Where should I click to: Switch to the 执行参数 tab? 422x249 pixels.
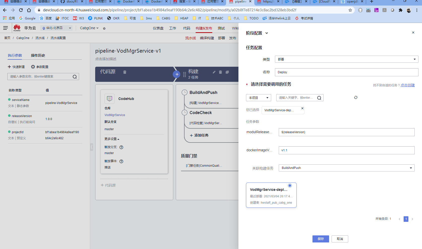click(15, 55)
